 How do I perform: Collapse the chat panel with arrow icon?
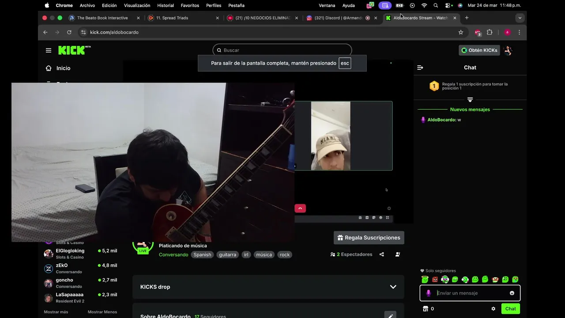pos(420,68)
